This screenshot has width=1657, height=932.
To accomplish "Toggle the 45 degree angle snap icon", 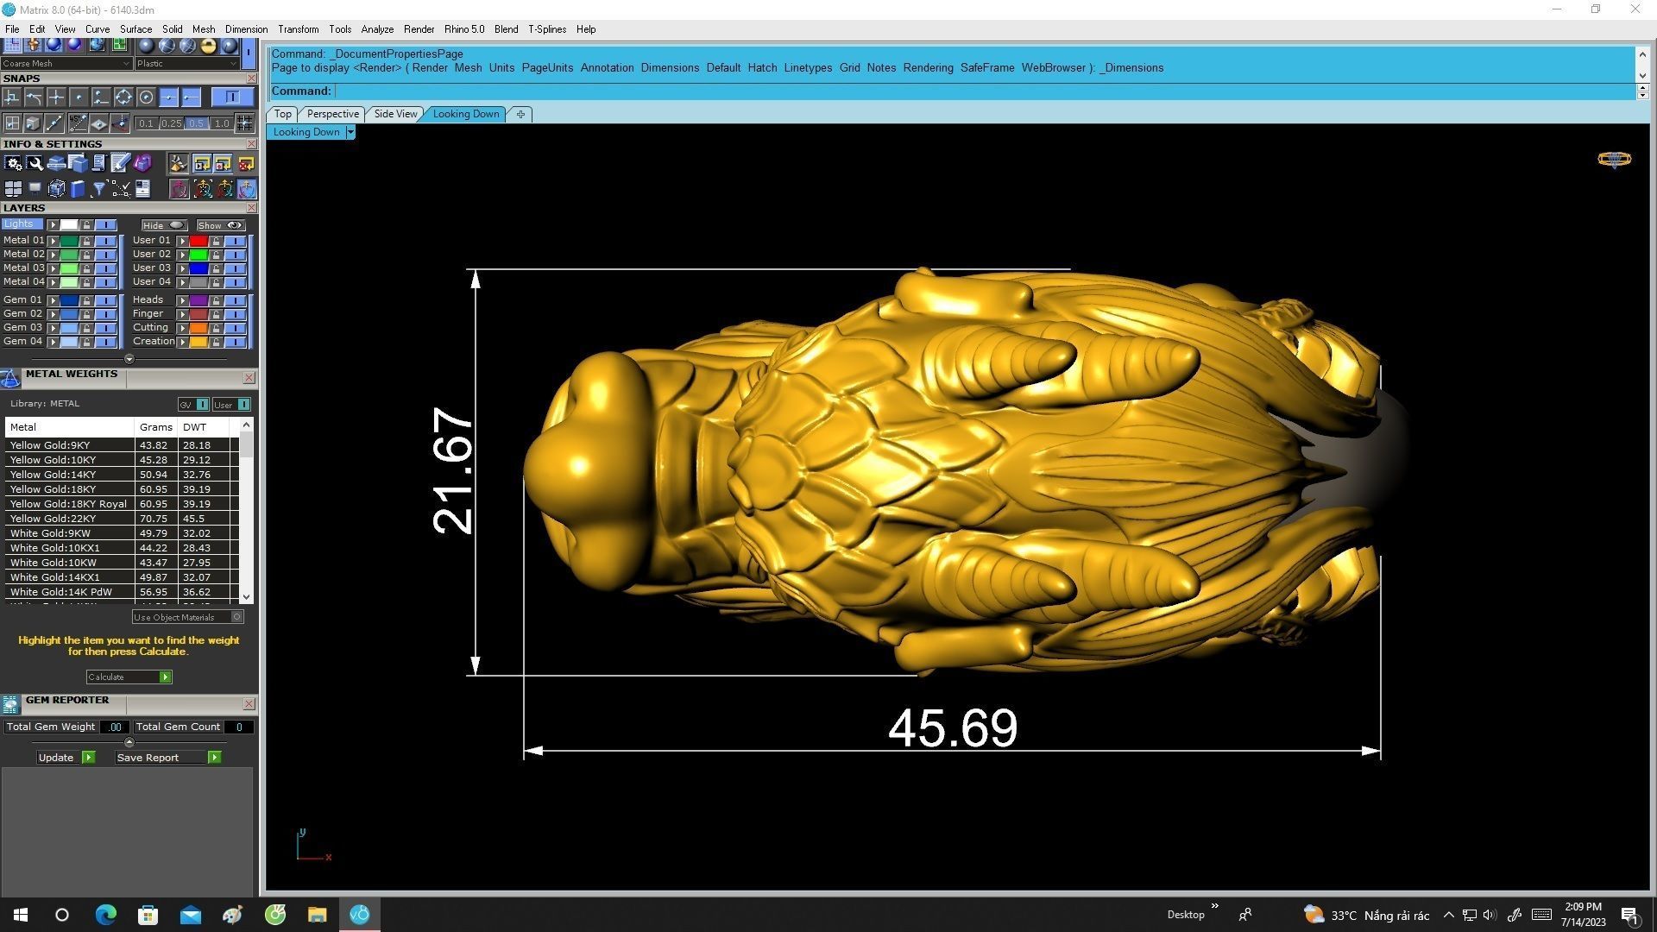I will [x=79, y=123].
